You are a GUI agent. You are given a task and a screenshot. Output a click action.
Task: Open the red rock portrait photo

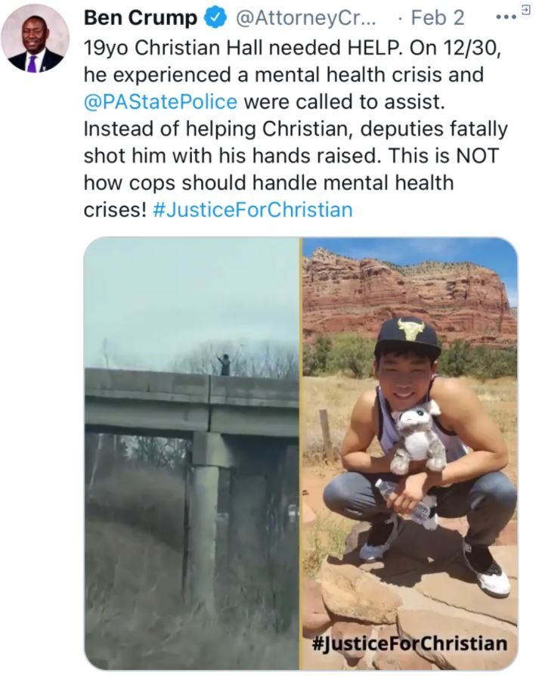point(410,453)
